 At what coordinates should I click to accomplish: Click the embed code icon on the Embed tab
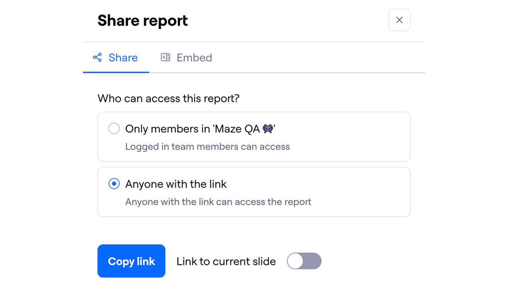165,57
